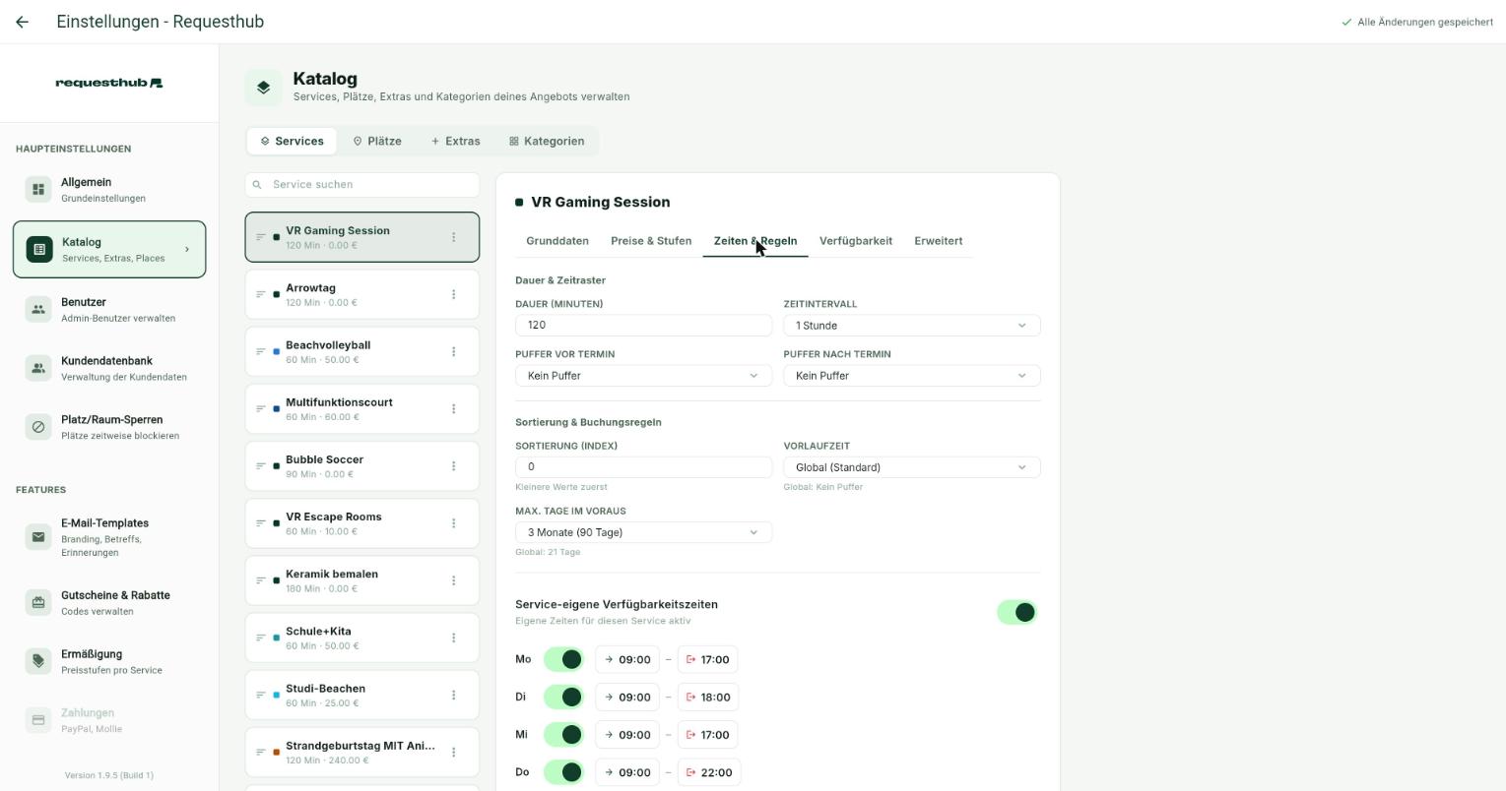1506x791 pixels.
Task: Open the Zeitintervall dropdown
Action: [x=912, y=326]
